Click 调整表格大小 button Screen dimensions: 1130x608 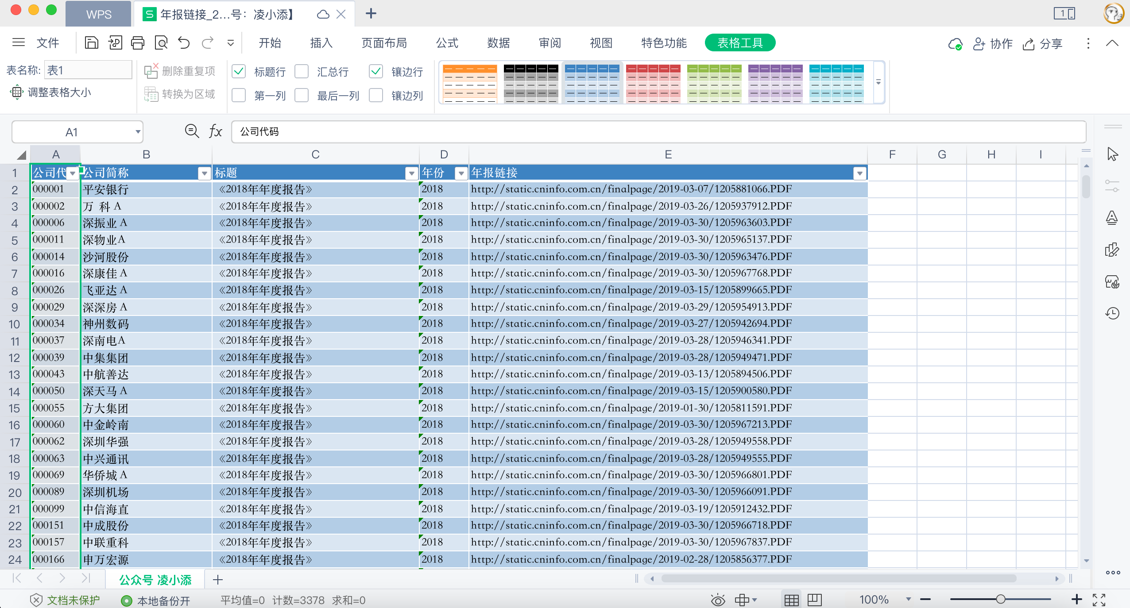pos(50,92)
